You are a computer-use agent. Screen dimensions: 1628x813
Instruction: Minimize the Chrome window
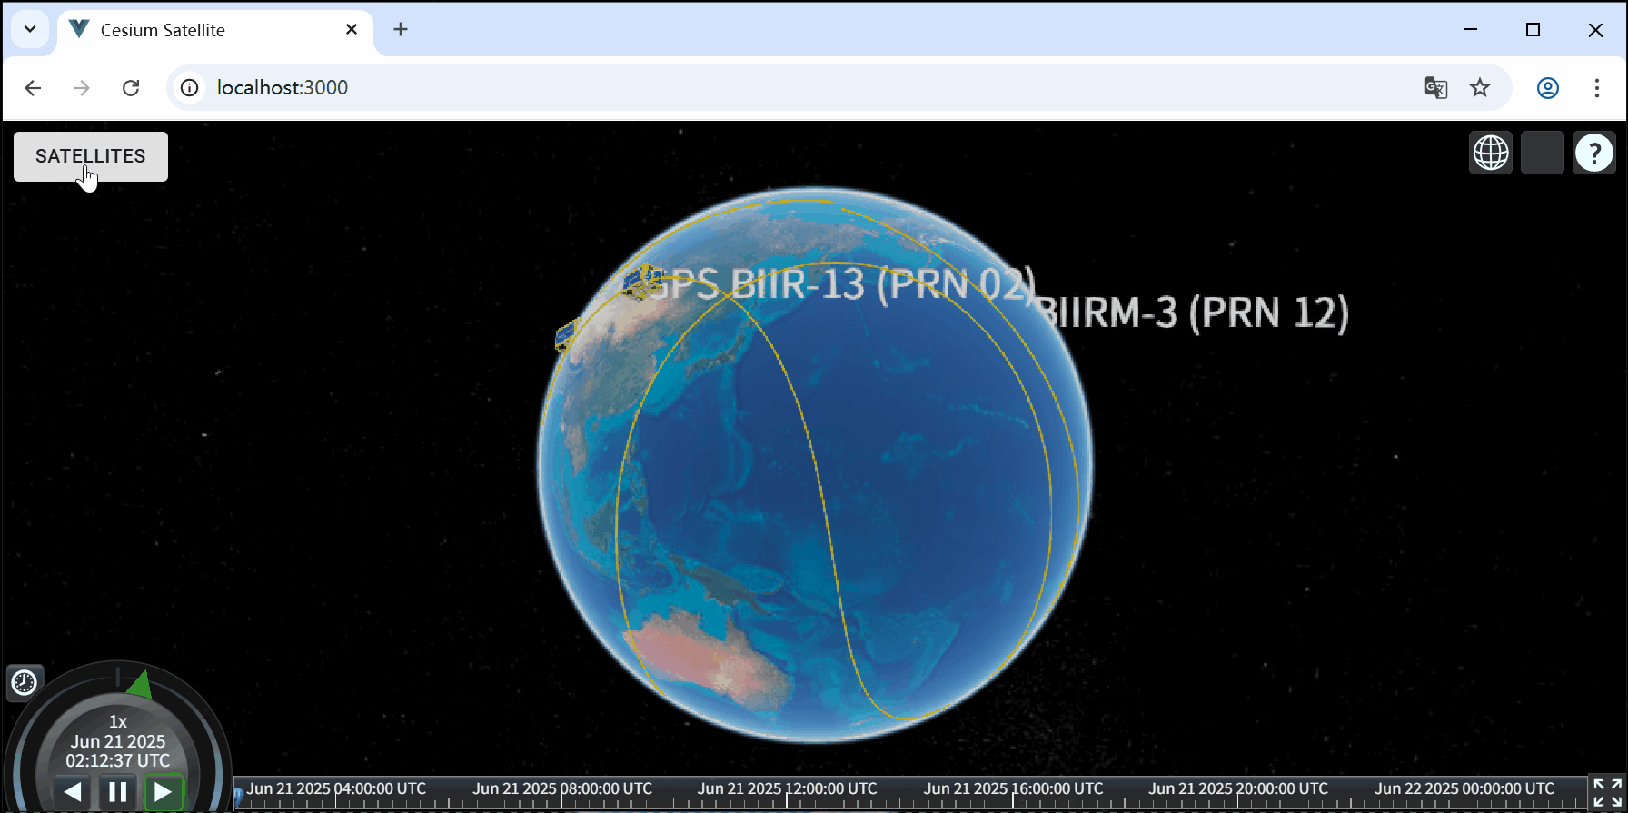click(x=1471, y=29)
